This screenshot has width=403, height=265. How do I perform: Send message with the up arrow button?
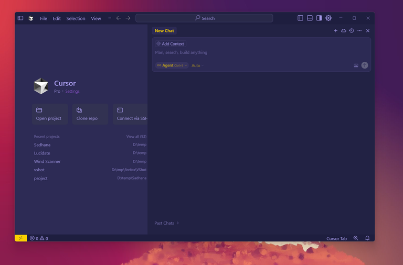(365, 65)
